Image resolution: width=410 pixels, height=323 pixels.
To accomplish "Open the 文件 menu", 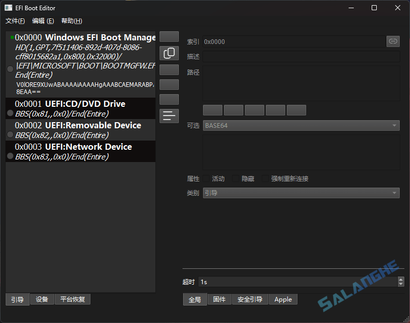I will coord(15,21).
